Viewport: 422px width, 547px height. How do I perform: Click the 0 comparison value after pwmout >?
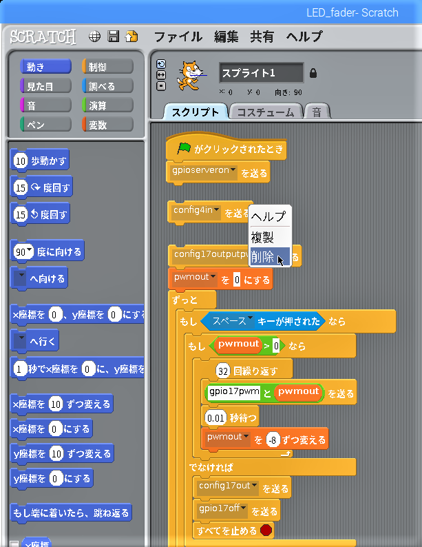tap(276, 346)
